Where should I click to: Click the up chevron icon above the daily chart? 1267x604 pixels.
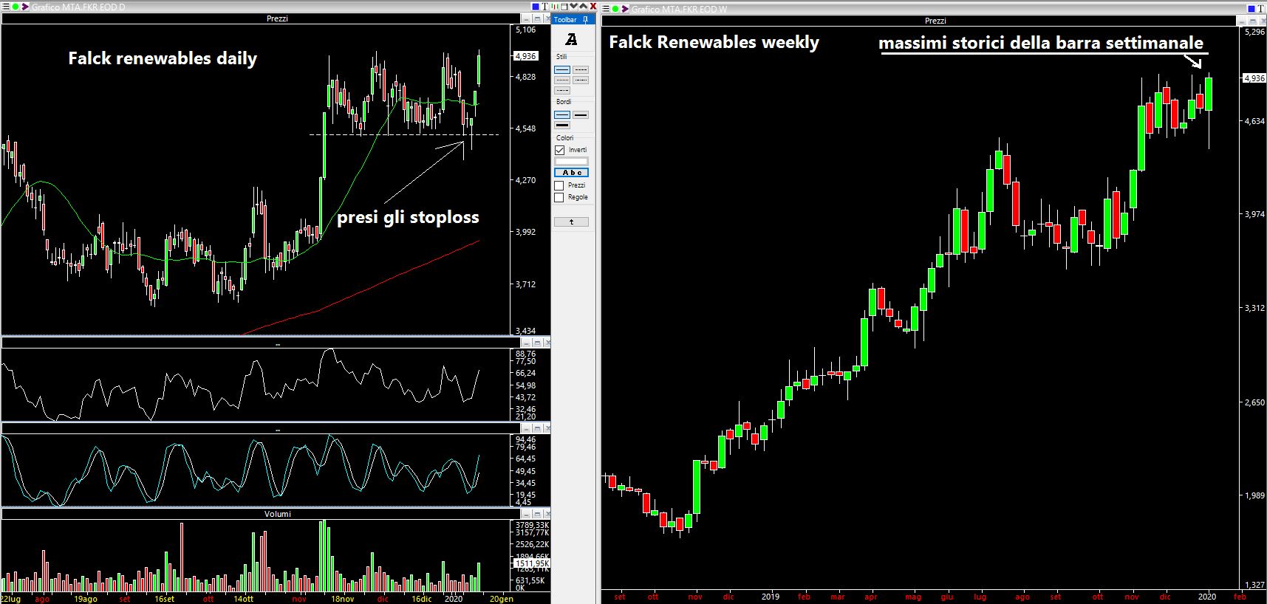583,6
